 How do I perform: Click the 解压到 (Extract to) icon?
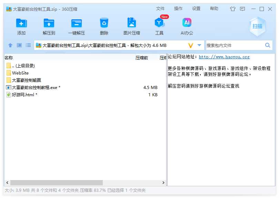49,23
